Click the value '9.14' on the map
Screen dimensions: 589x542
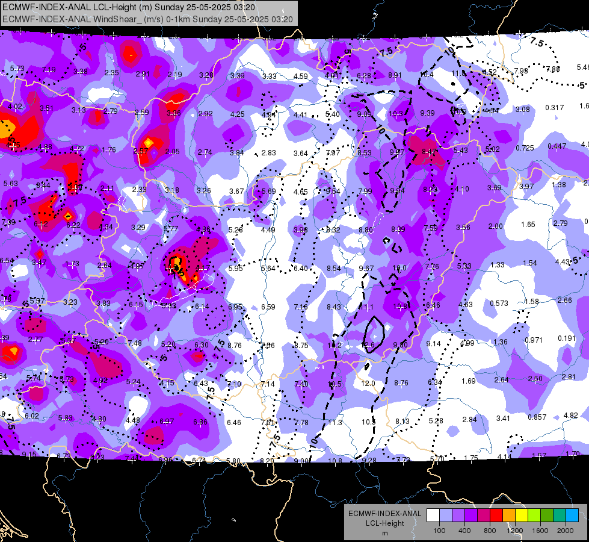[x=433, y=343]
